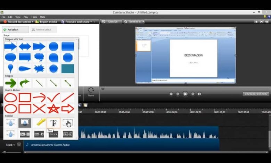Click the Add callout button
The image size is (271, 163).
click(x=15, y=30)
